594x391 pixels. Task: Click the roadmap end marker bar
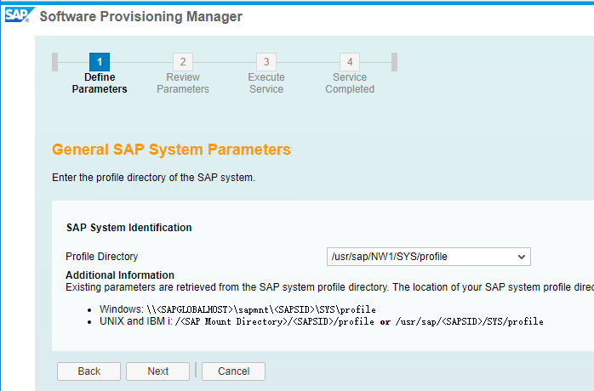[x=394, y=62]
